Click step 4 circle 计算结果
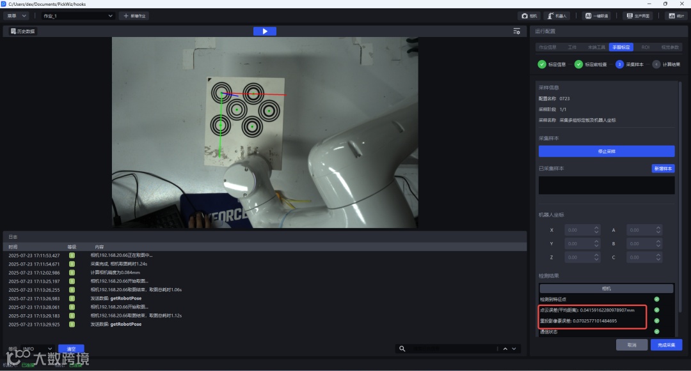Screen dimensions: 691x371 click(x=656, y=64)
